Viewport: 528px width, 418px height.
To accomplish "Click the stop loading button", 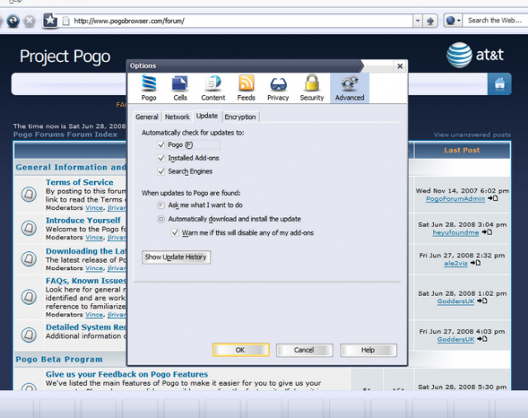I will click(30, 21).
